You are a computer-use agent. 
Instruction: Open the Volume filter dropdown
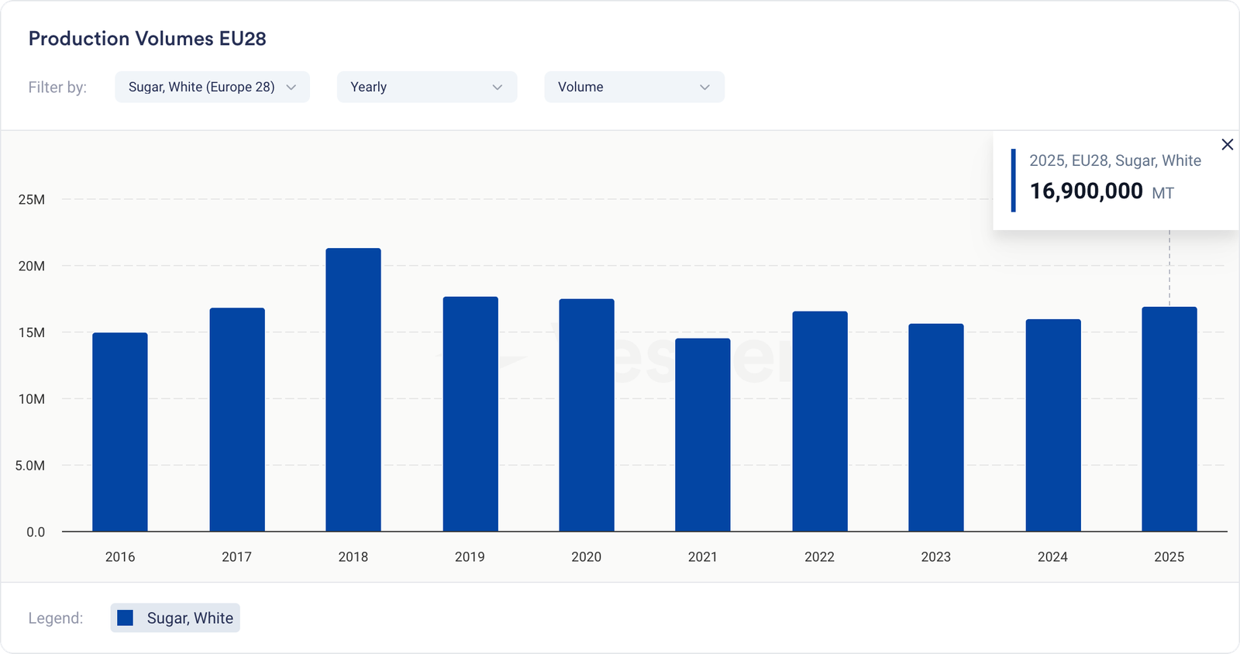(634, 87)
